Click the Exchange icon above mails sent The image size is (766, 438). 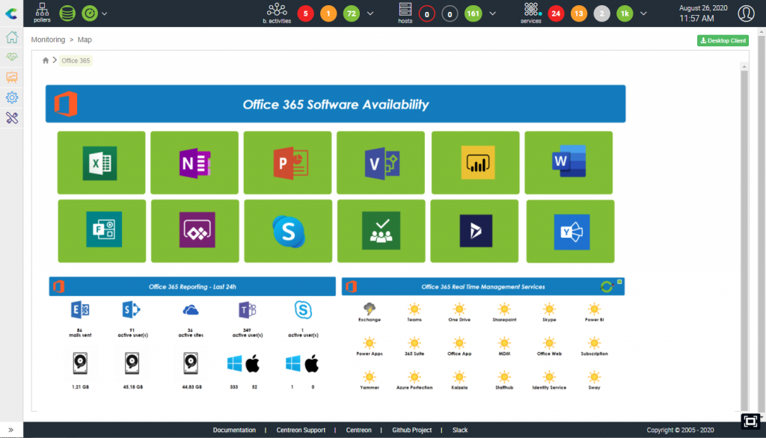tap(80, 310)
